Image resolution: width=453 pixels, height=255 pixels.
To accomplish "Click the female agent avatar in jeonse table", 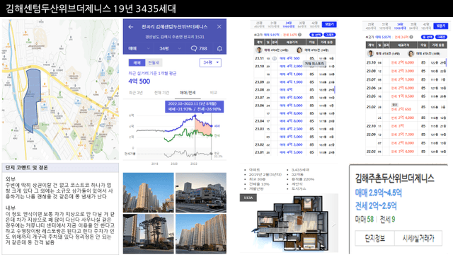I will [x=411, y=54].
